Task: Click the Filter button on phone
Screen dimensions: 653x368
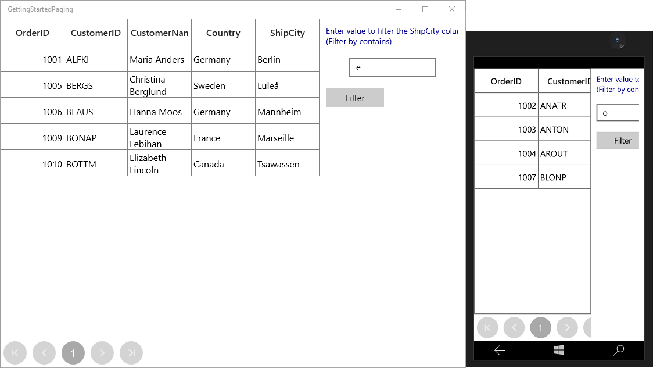Action: tap(618, 141)
